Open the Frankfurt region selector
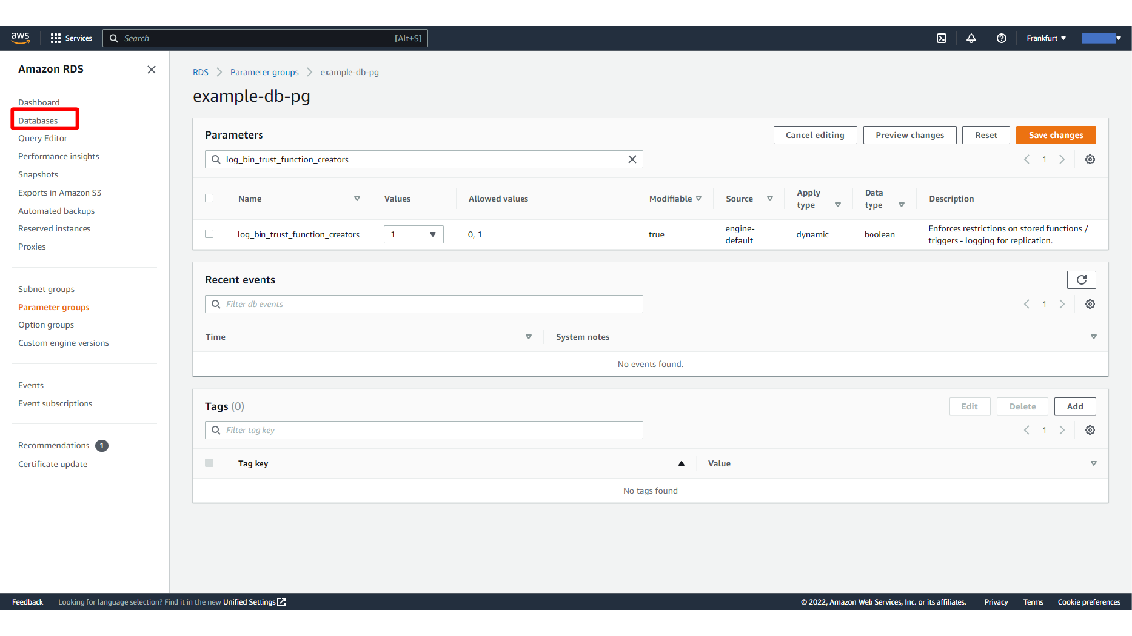The height and width of the screenshot is (636, 1132). [1046, 38]
